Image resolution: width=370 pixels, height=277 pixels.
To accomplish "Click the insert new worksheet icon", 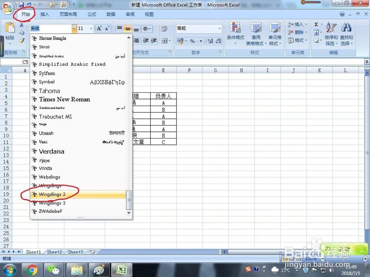I will pos(92,252).
